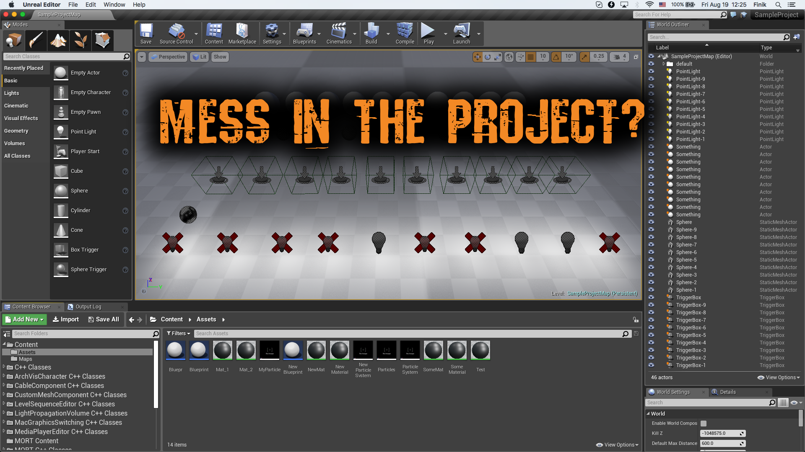Viewport: 805px width, 452px height.
Task: Select the Lights category
Action: click(12, 93)
